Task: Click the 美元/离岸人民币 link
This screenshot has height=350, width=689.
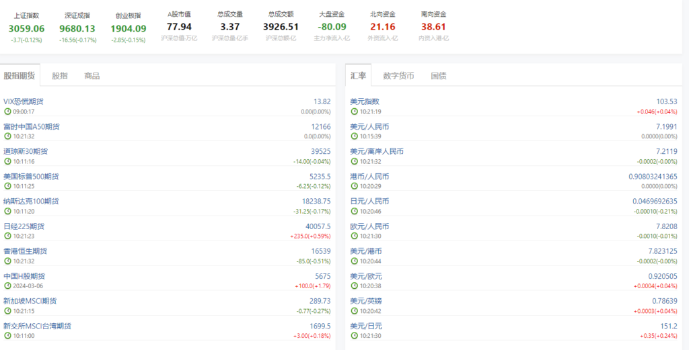Action: 377,151
